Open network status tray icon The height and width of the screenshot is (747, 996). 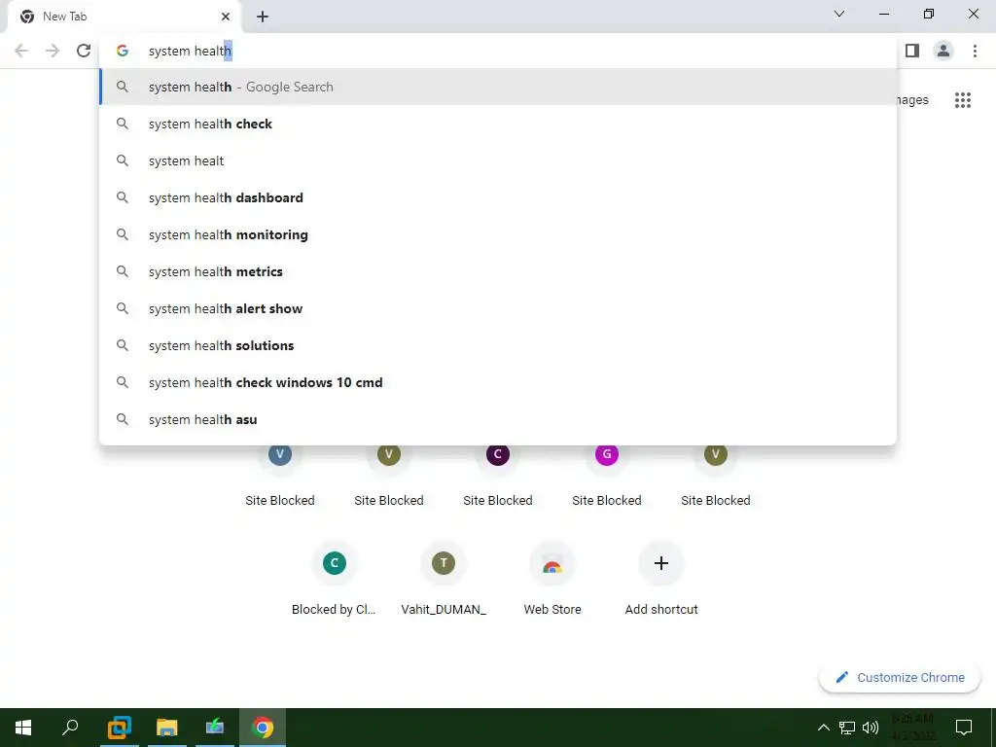coord(847,728)
